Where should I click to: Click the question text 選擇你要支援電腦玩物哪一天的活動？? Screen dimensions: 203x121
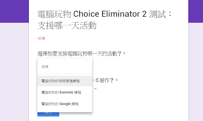coord(79,53)
